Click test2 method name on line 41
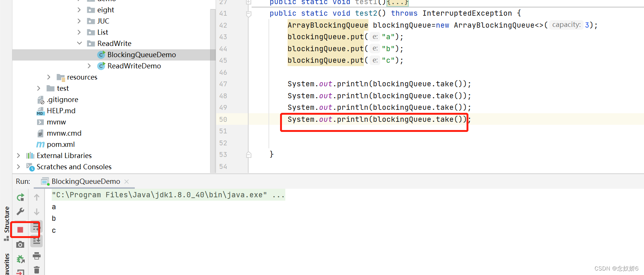The height and width of the screenshot is (275, 644). [366, 13]
